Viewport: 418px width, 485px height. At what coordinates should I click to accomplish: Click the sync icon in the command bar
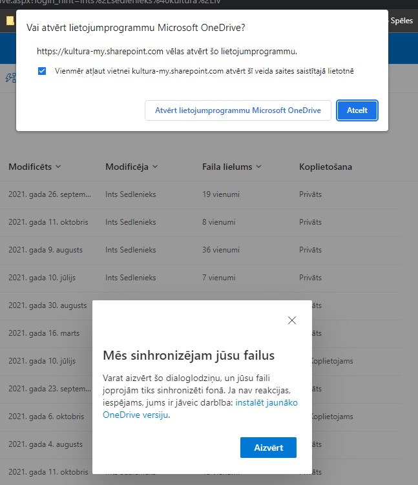[x=11, y=77]
